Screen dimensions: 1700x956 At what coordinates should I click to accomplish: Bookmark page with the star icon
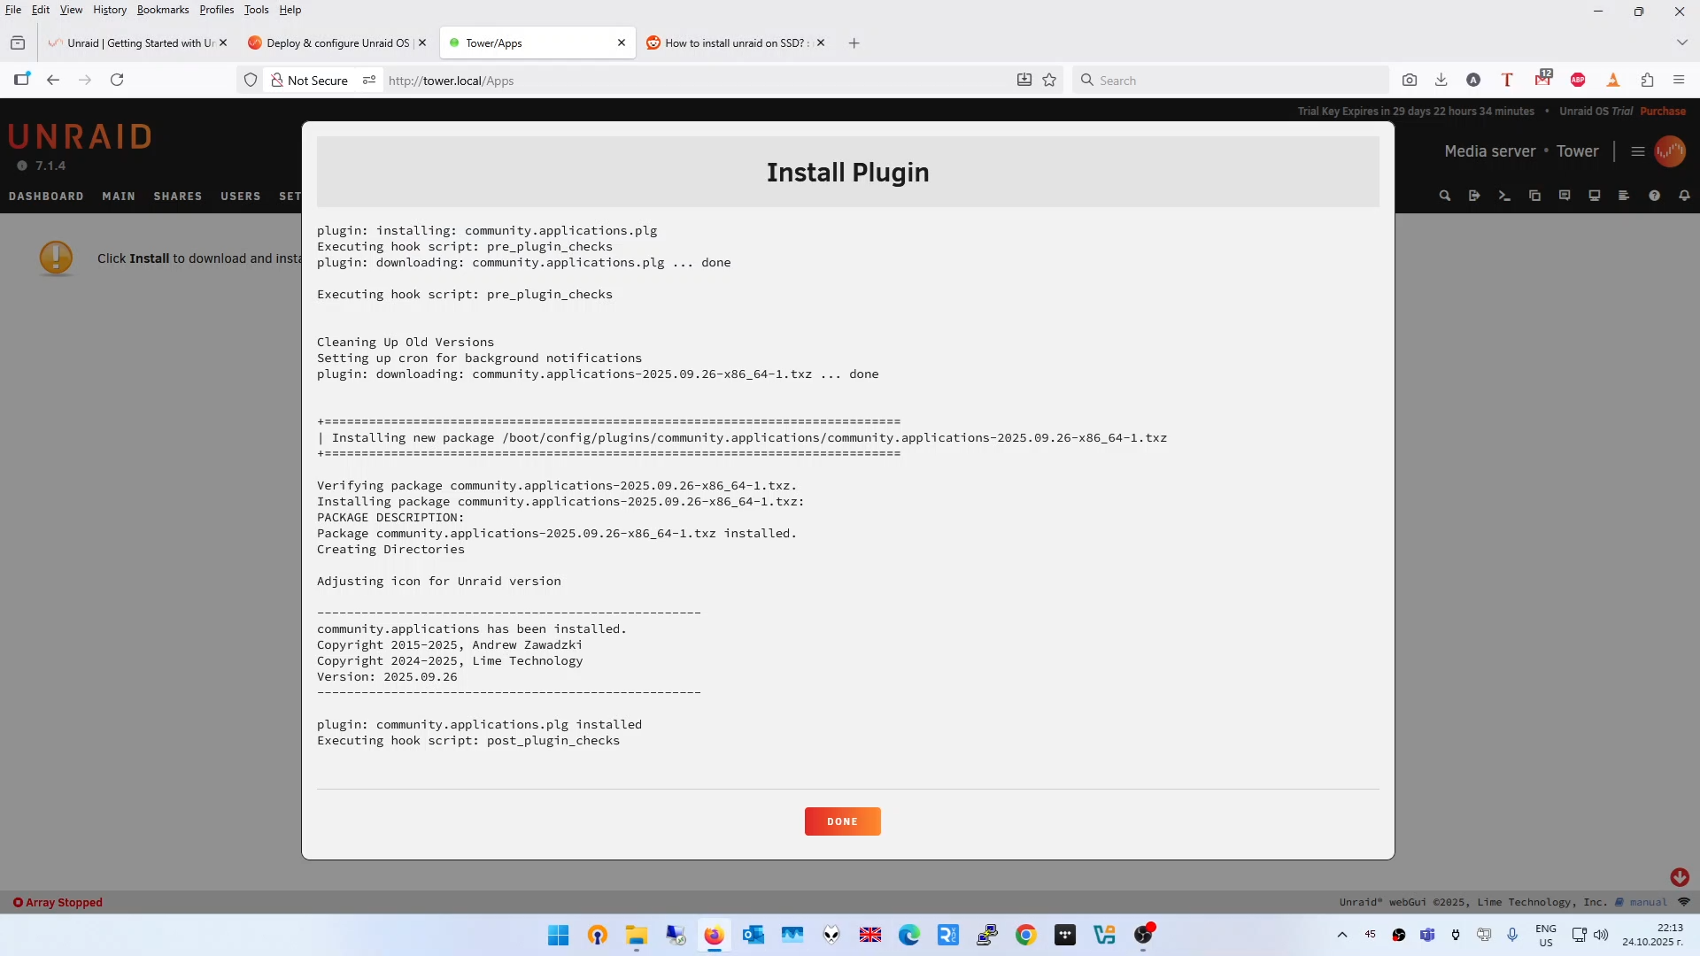pos(1049,81)
